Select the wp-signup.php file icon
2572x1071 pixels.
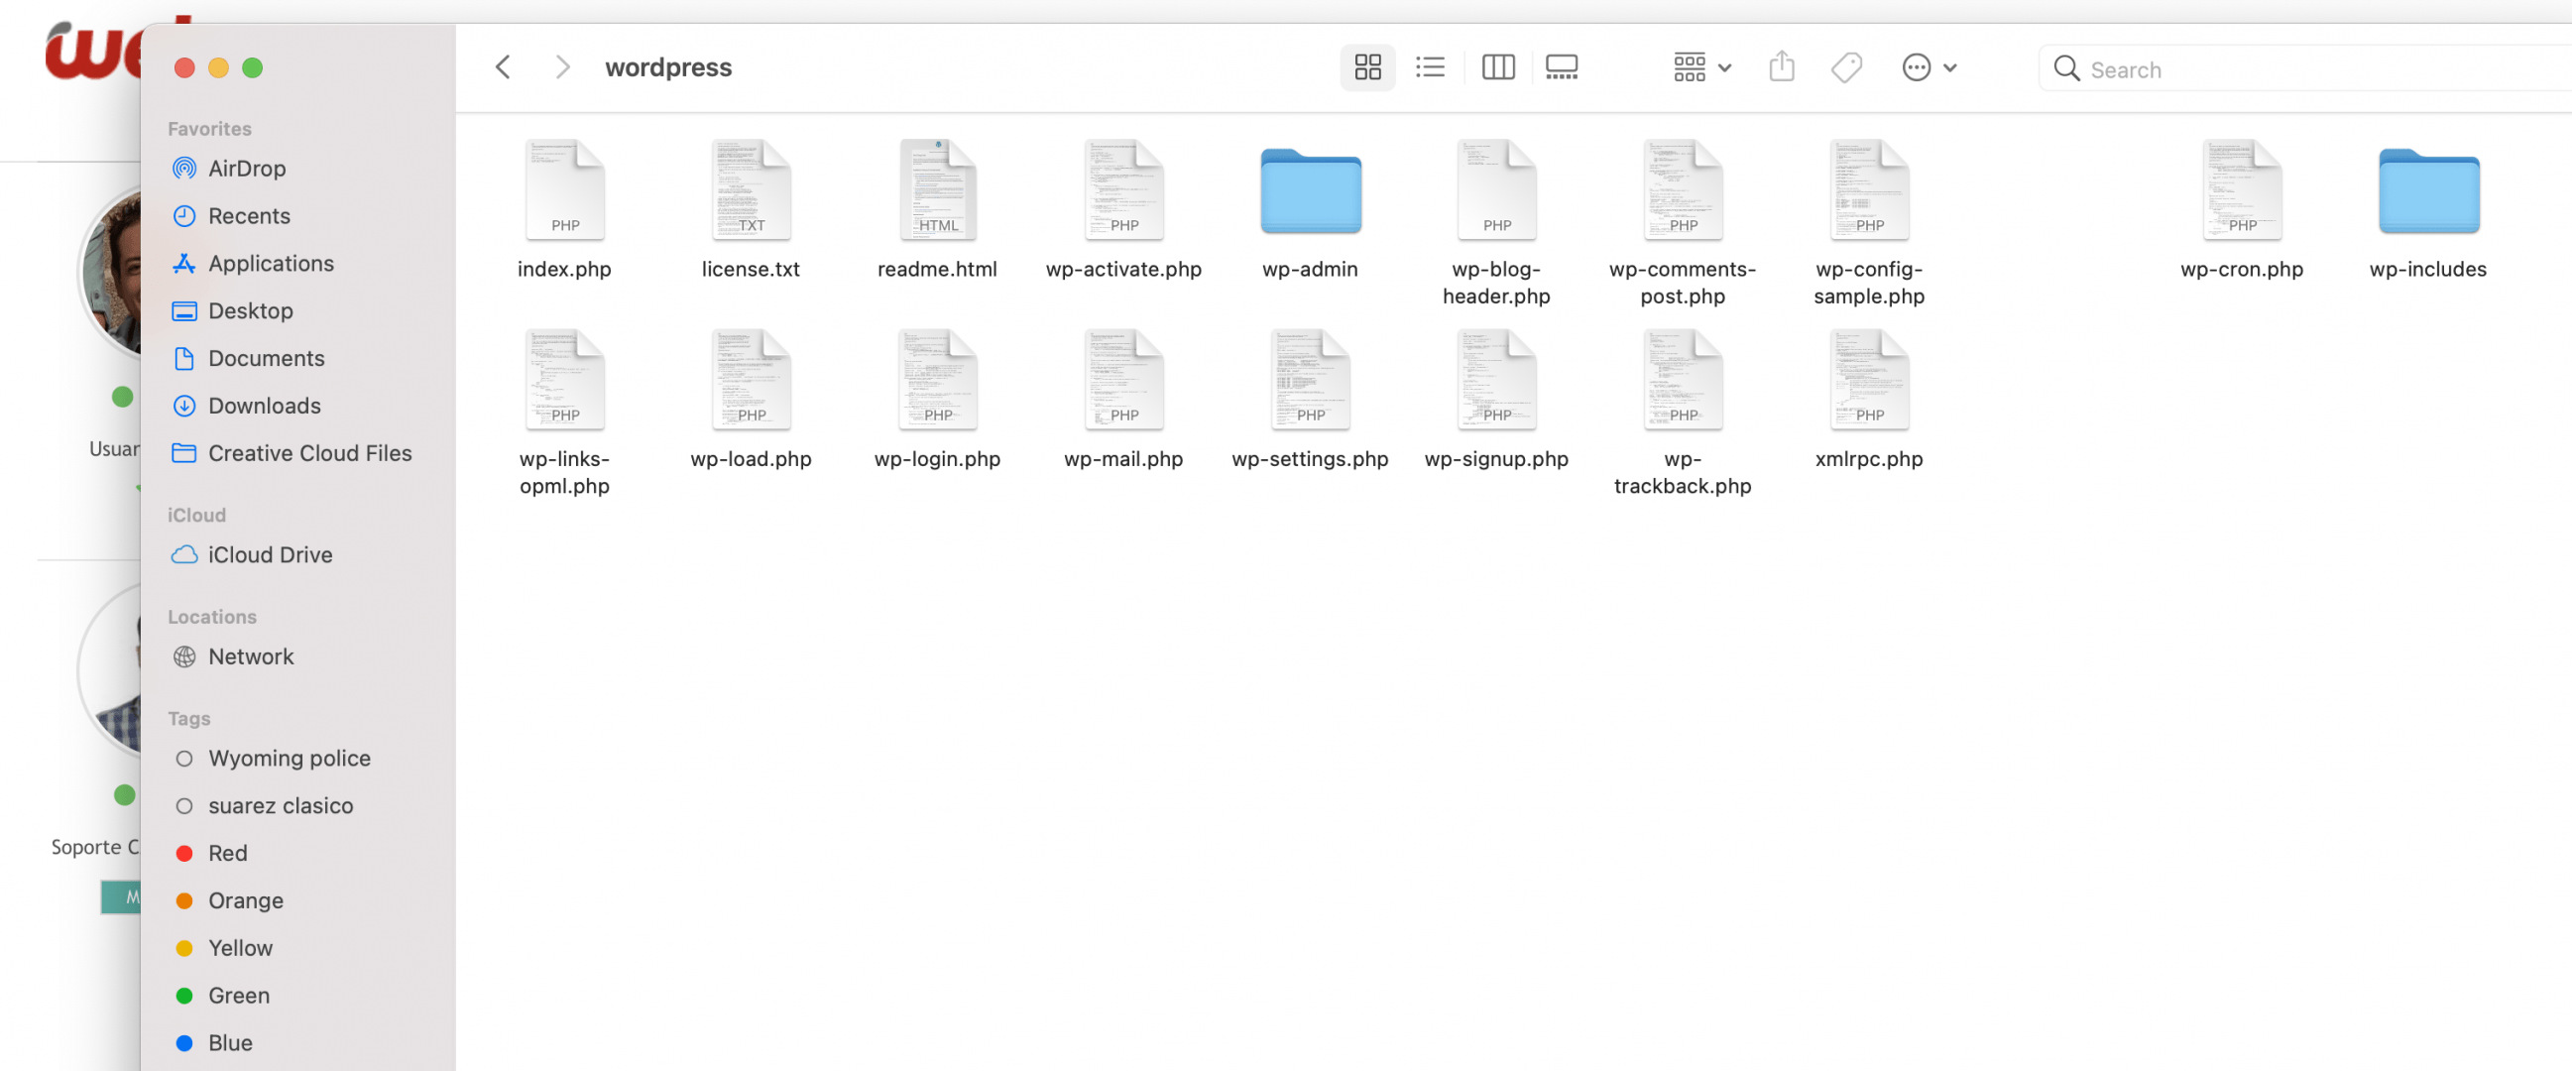point(1496,379)
